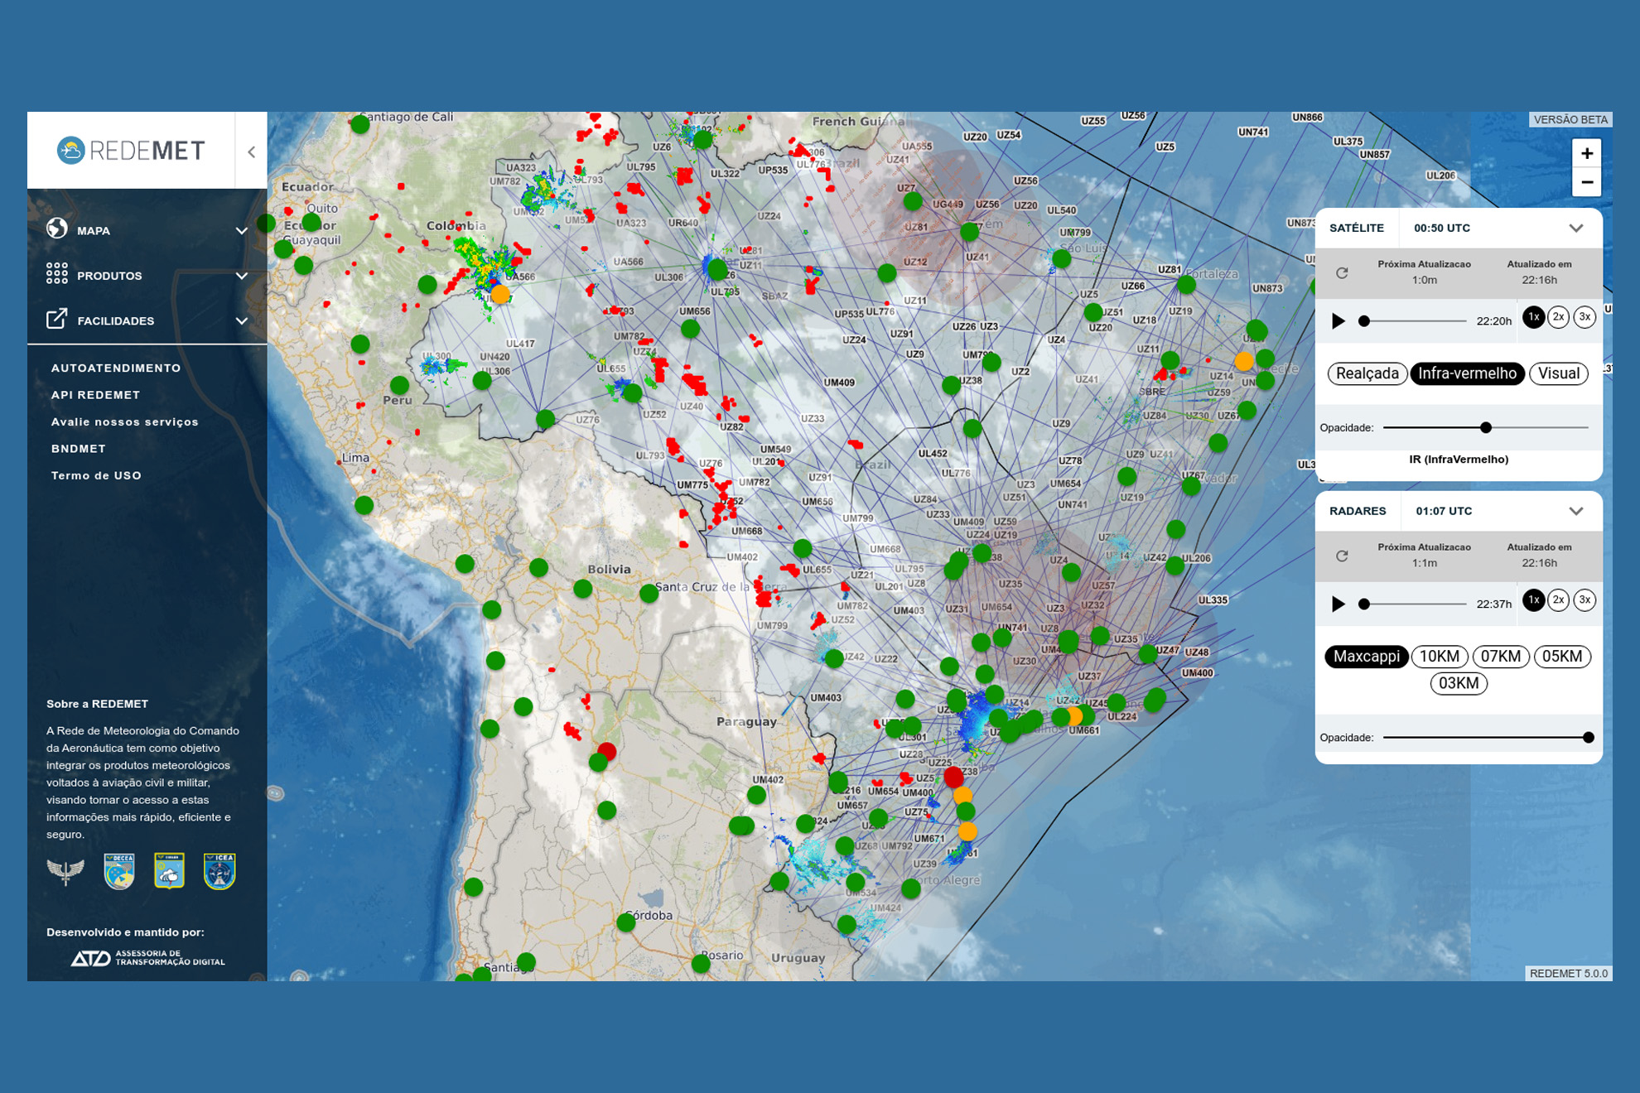Switch satellite view to Visual
The width and height of the screenshot is (1640, 1093).
coord(1558,373)
